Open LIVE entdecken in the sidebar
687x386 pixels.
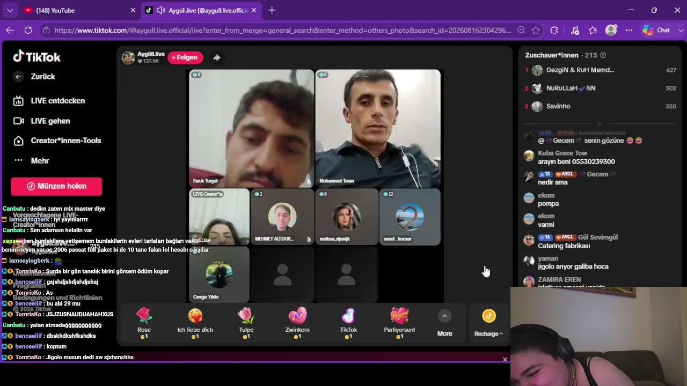[49, 101]
